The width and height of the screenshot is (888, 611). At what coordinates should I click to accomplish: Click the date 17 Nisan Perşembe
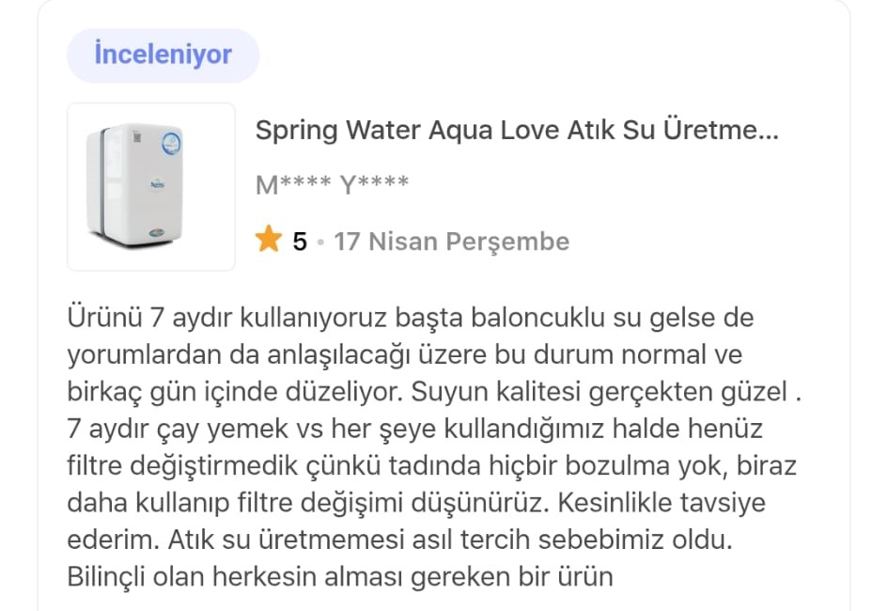[x=451, y=242]
